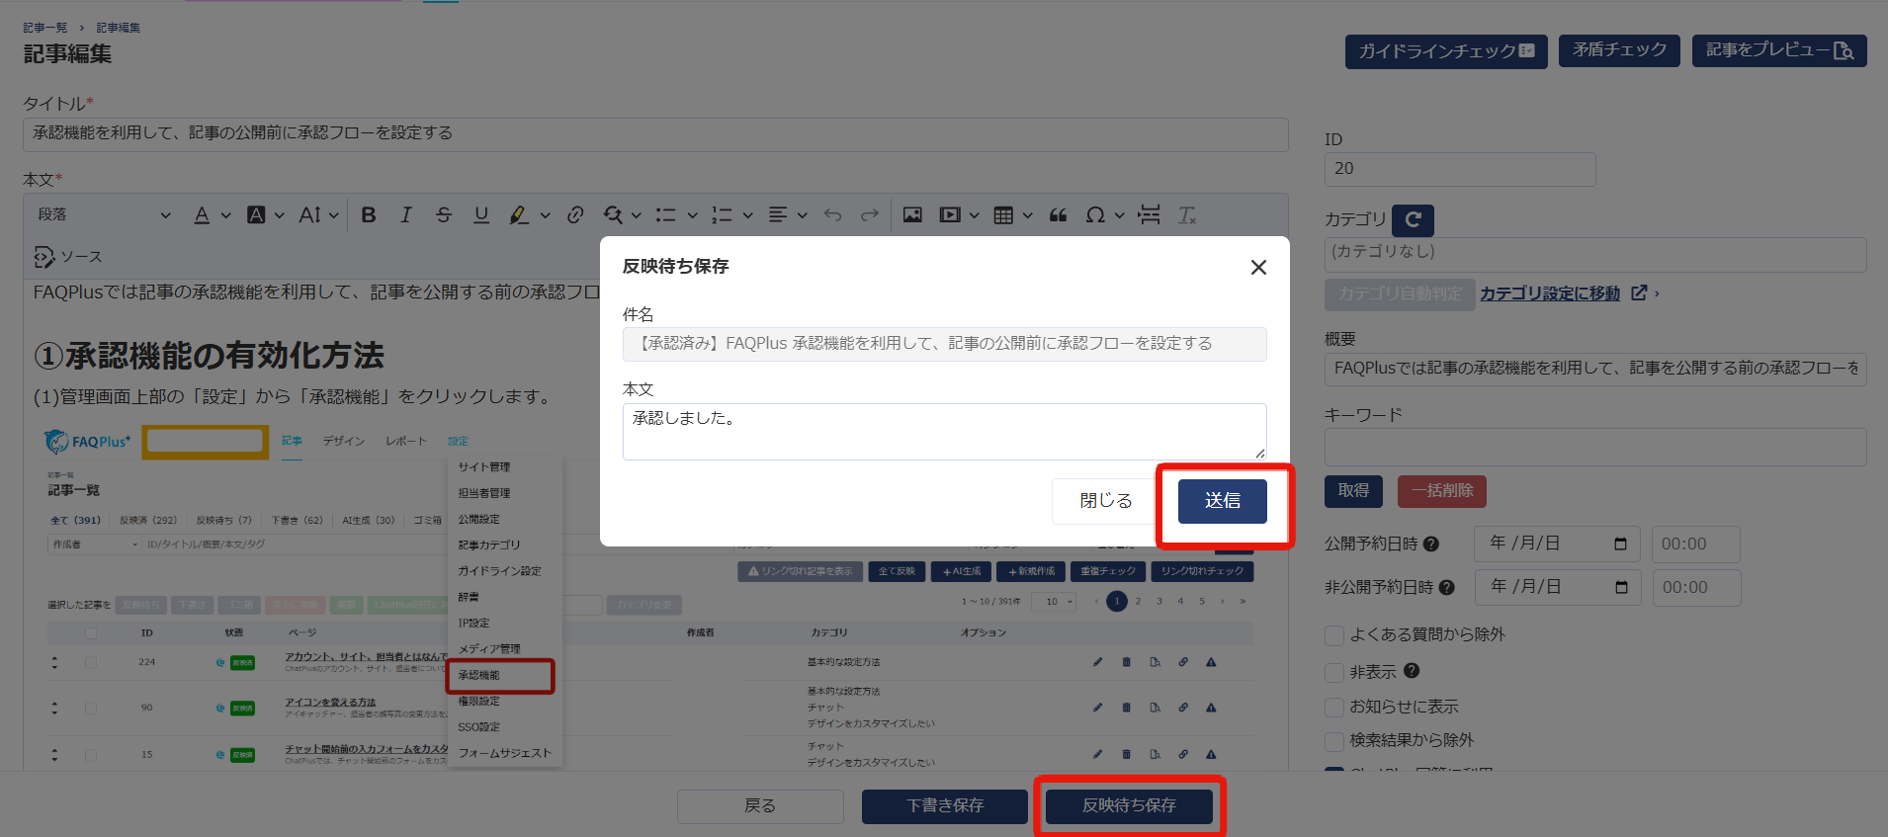
Task: Apply italic formatting in the toolbar
Action: (x=406, y=215)
